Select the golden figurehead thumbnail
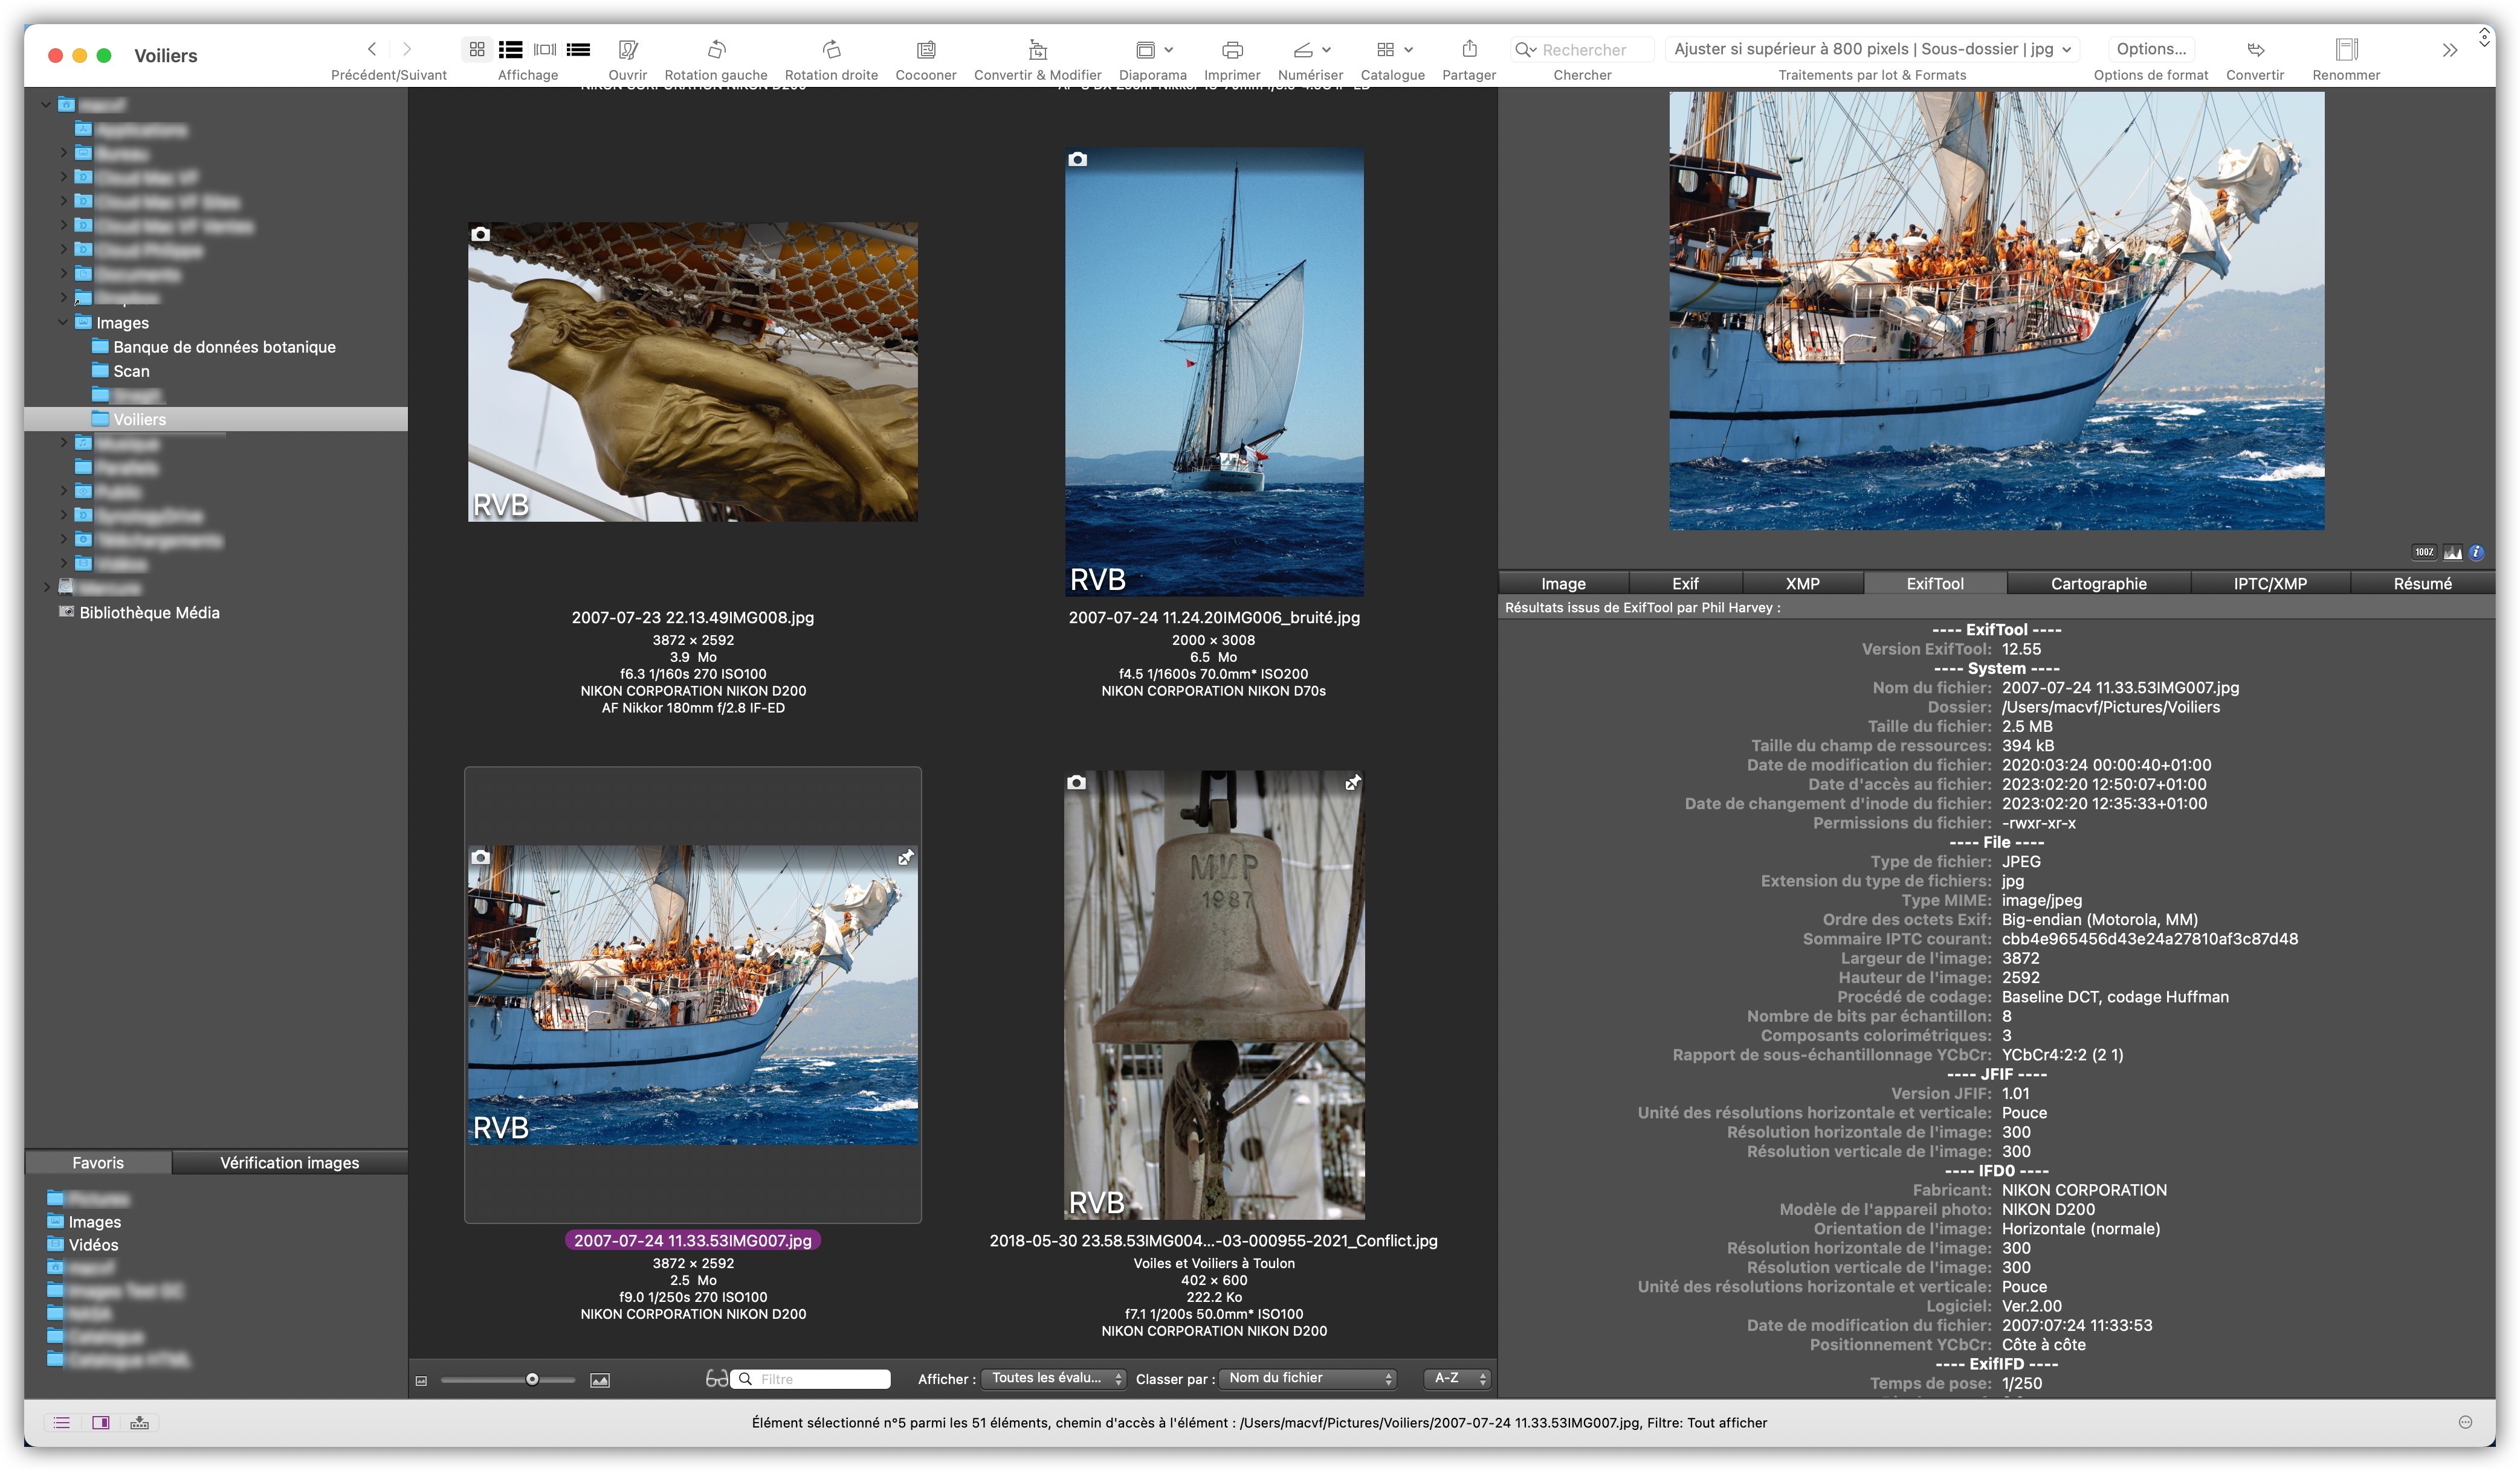This screenshot has width=2520, height=1471. pyautogui.click(x=693, y=371)
